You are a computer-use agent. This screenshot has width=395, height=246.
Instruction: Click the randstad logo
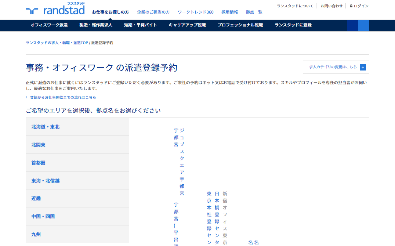pos(55,8)
